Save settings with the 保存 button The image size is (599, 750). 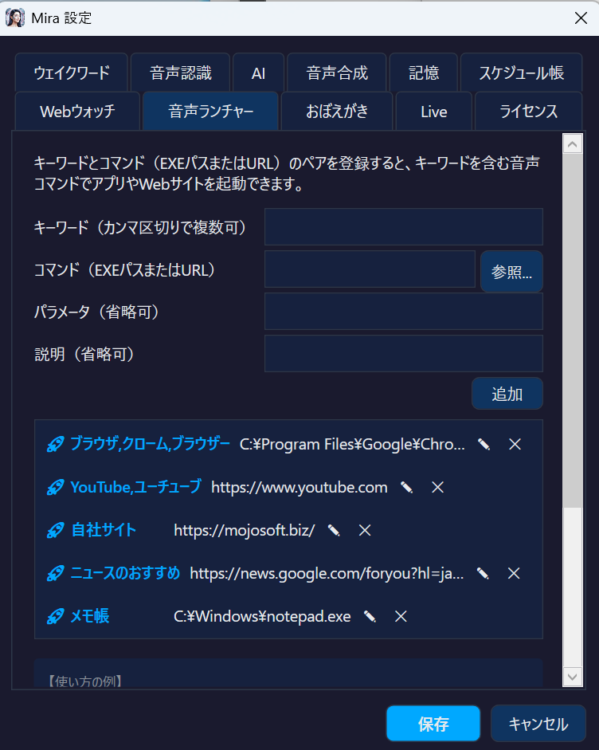pos(433,723)
